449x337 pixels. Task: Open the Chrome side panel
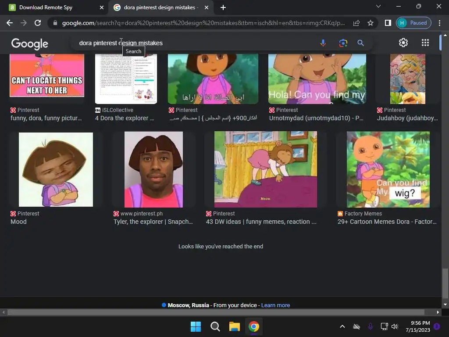(388, 23)
